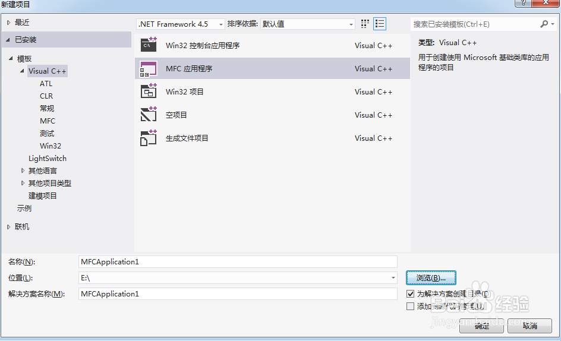
Task: Select the MFC 应用程序 row text
Action: tap(189, 69)
